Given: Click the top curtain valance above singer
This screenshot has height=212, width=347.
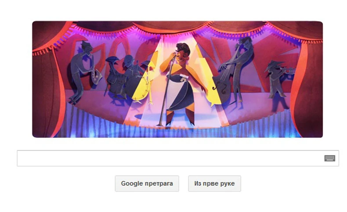Looking at the screenshot, I should [173, 27].
